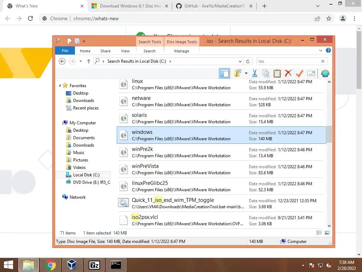The width and height of the screenshot is (362, 272).
Task: Select the linuxPreGlibc25 disc image result
Action: pyautogui.click(x=221, y=186)
